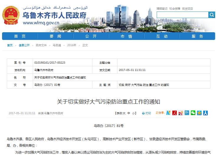Image resolution: width=216 pixels, height=155 pixels.
Task: Share via the blue N icon
Action: [x=168, y=113]
